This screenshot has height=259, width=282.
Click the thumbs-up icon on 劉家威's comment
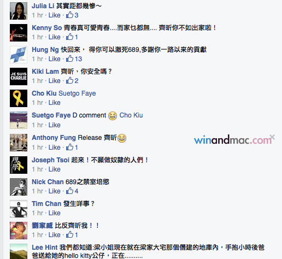tap(69, 234)
